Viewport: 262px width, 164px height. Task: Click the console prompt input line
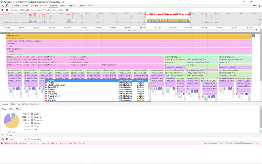[x=131, y=146]
